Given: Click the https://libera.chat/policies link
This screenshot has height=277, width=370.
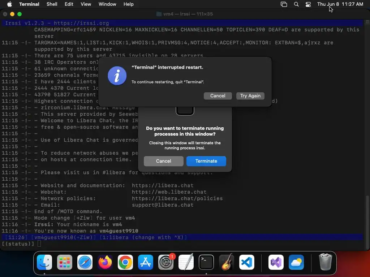Looking at the screenshot, I should click(177, 199).
